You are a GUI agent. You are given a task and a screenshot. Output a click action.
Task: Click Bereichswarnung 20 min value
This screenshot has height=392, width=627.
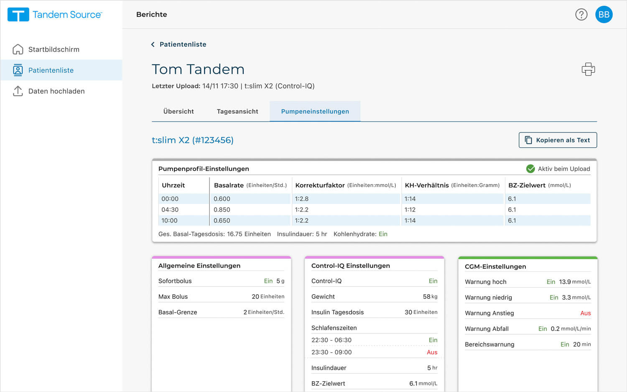coord(582,344)
